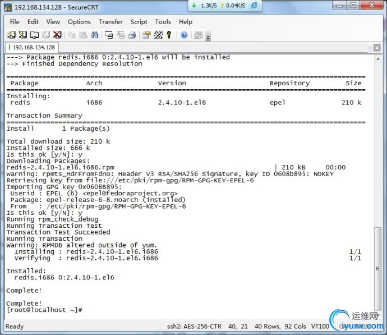Click the Quick Connect lightning icon
The width and height of the screenshot is (387, 335).
click(22, 35)
